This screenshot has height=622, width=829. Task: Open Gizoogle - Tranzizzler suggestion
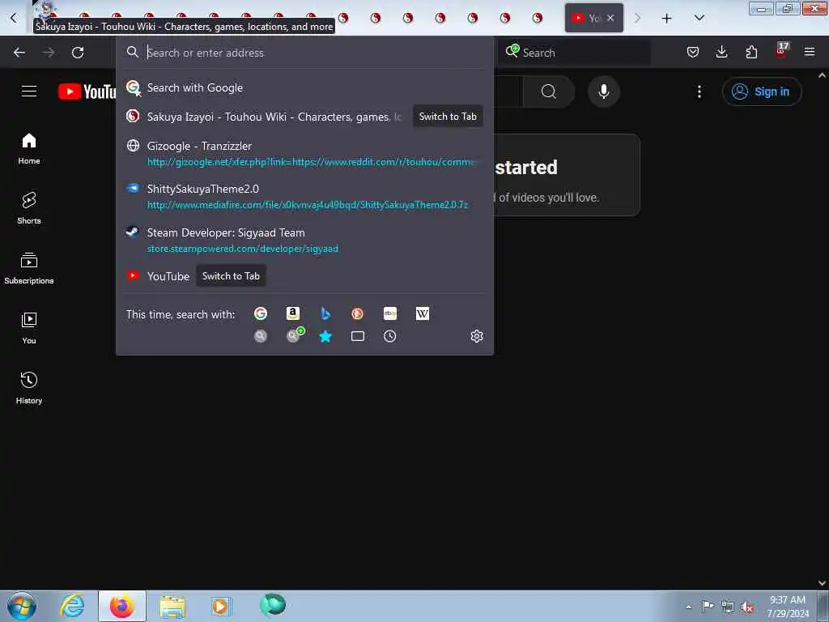point(304,153)
